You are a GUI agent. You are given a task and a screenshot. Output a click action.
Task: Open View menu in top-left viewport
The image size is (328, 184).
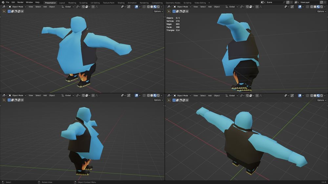pyautogui.click(x=31, y=7)
